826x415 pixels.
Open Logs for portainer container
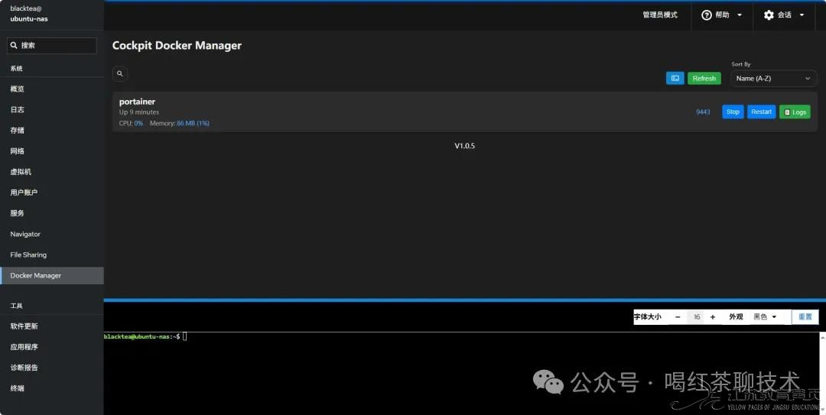click(x=795, y=112)
